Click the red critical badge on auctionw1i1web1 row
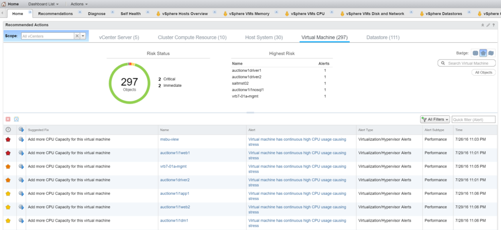This screenshot has height=230, width=501. click(8, 153)
